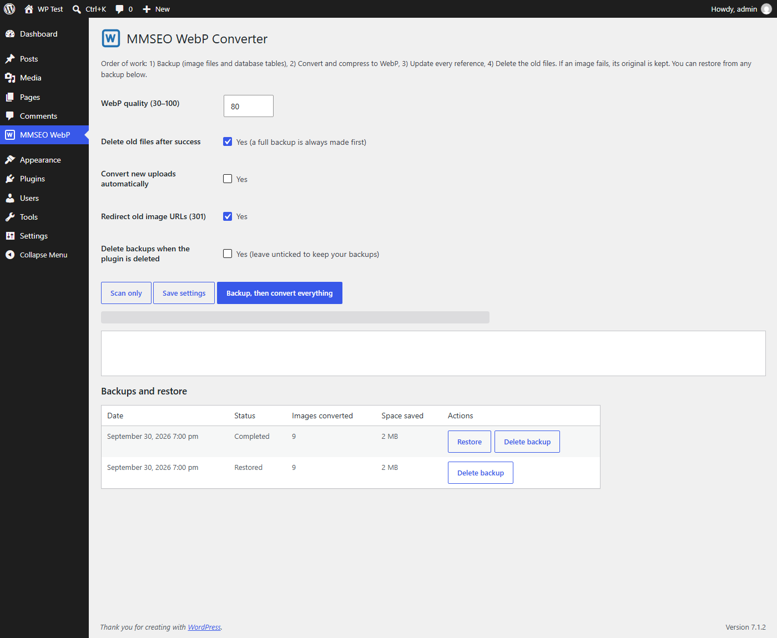Delete backup in the Restored row

[x=481, y=473]
